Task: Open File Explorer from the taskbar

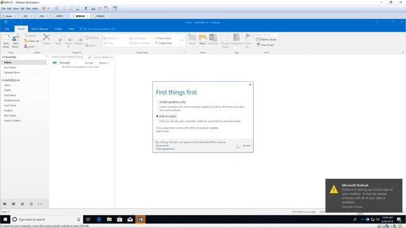Action: click(x=109, y=220)
